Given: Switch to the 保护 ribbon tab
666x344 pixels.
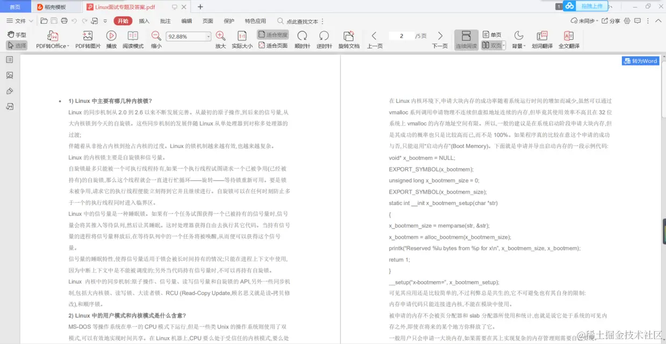Looking at the screenshot, I should 229,21.
